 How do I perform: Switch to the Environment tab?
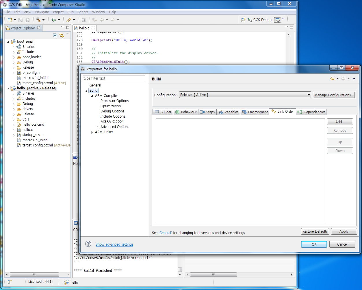pos(255,112)
